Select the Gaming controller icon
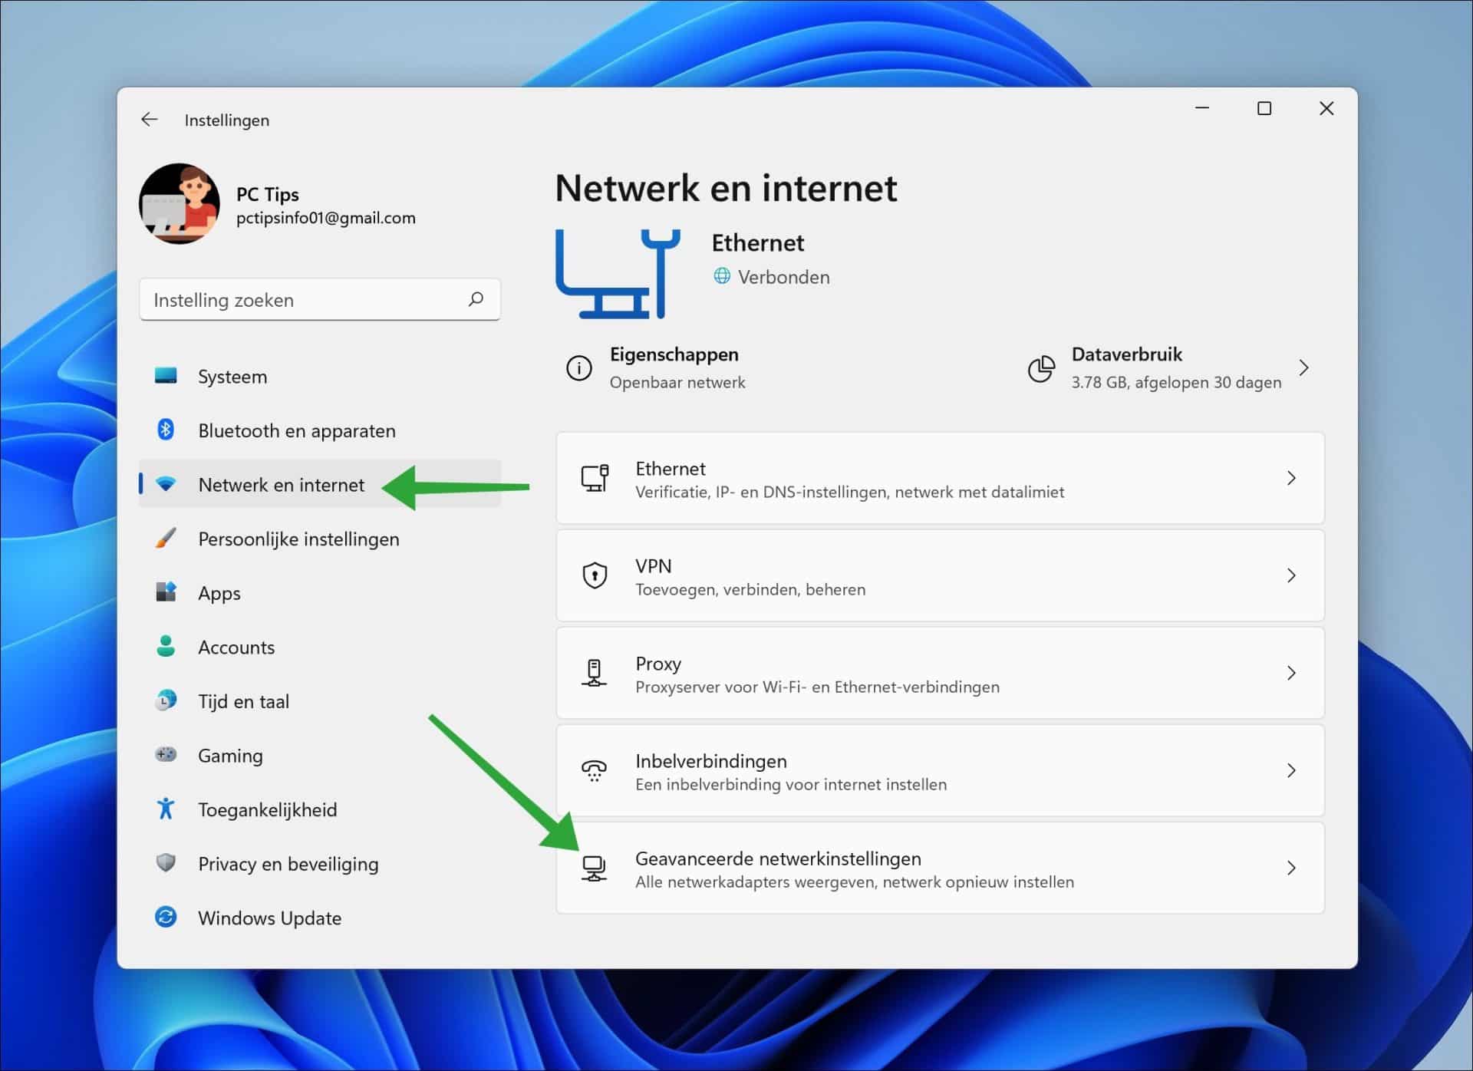Image resolution: width=1473 pixels, height=1071 pixels. point(166,755)
